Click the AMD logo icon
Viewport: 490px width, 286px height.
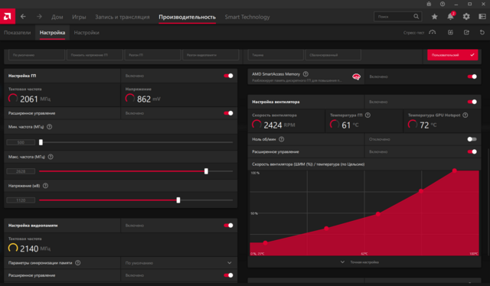(8, 17)
